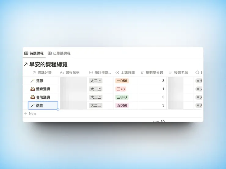Screen dimensions: 226x169
Task: Open the 已修過課程 tab
Action: [59, 53]
